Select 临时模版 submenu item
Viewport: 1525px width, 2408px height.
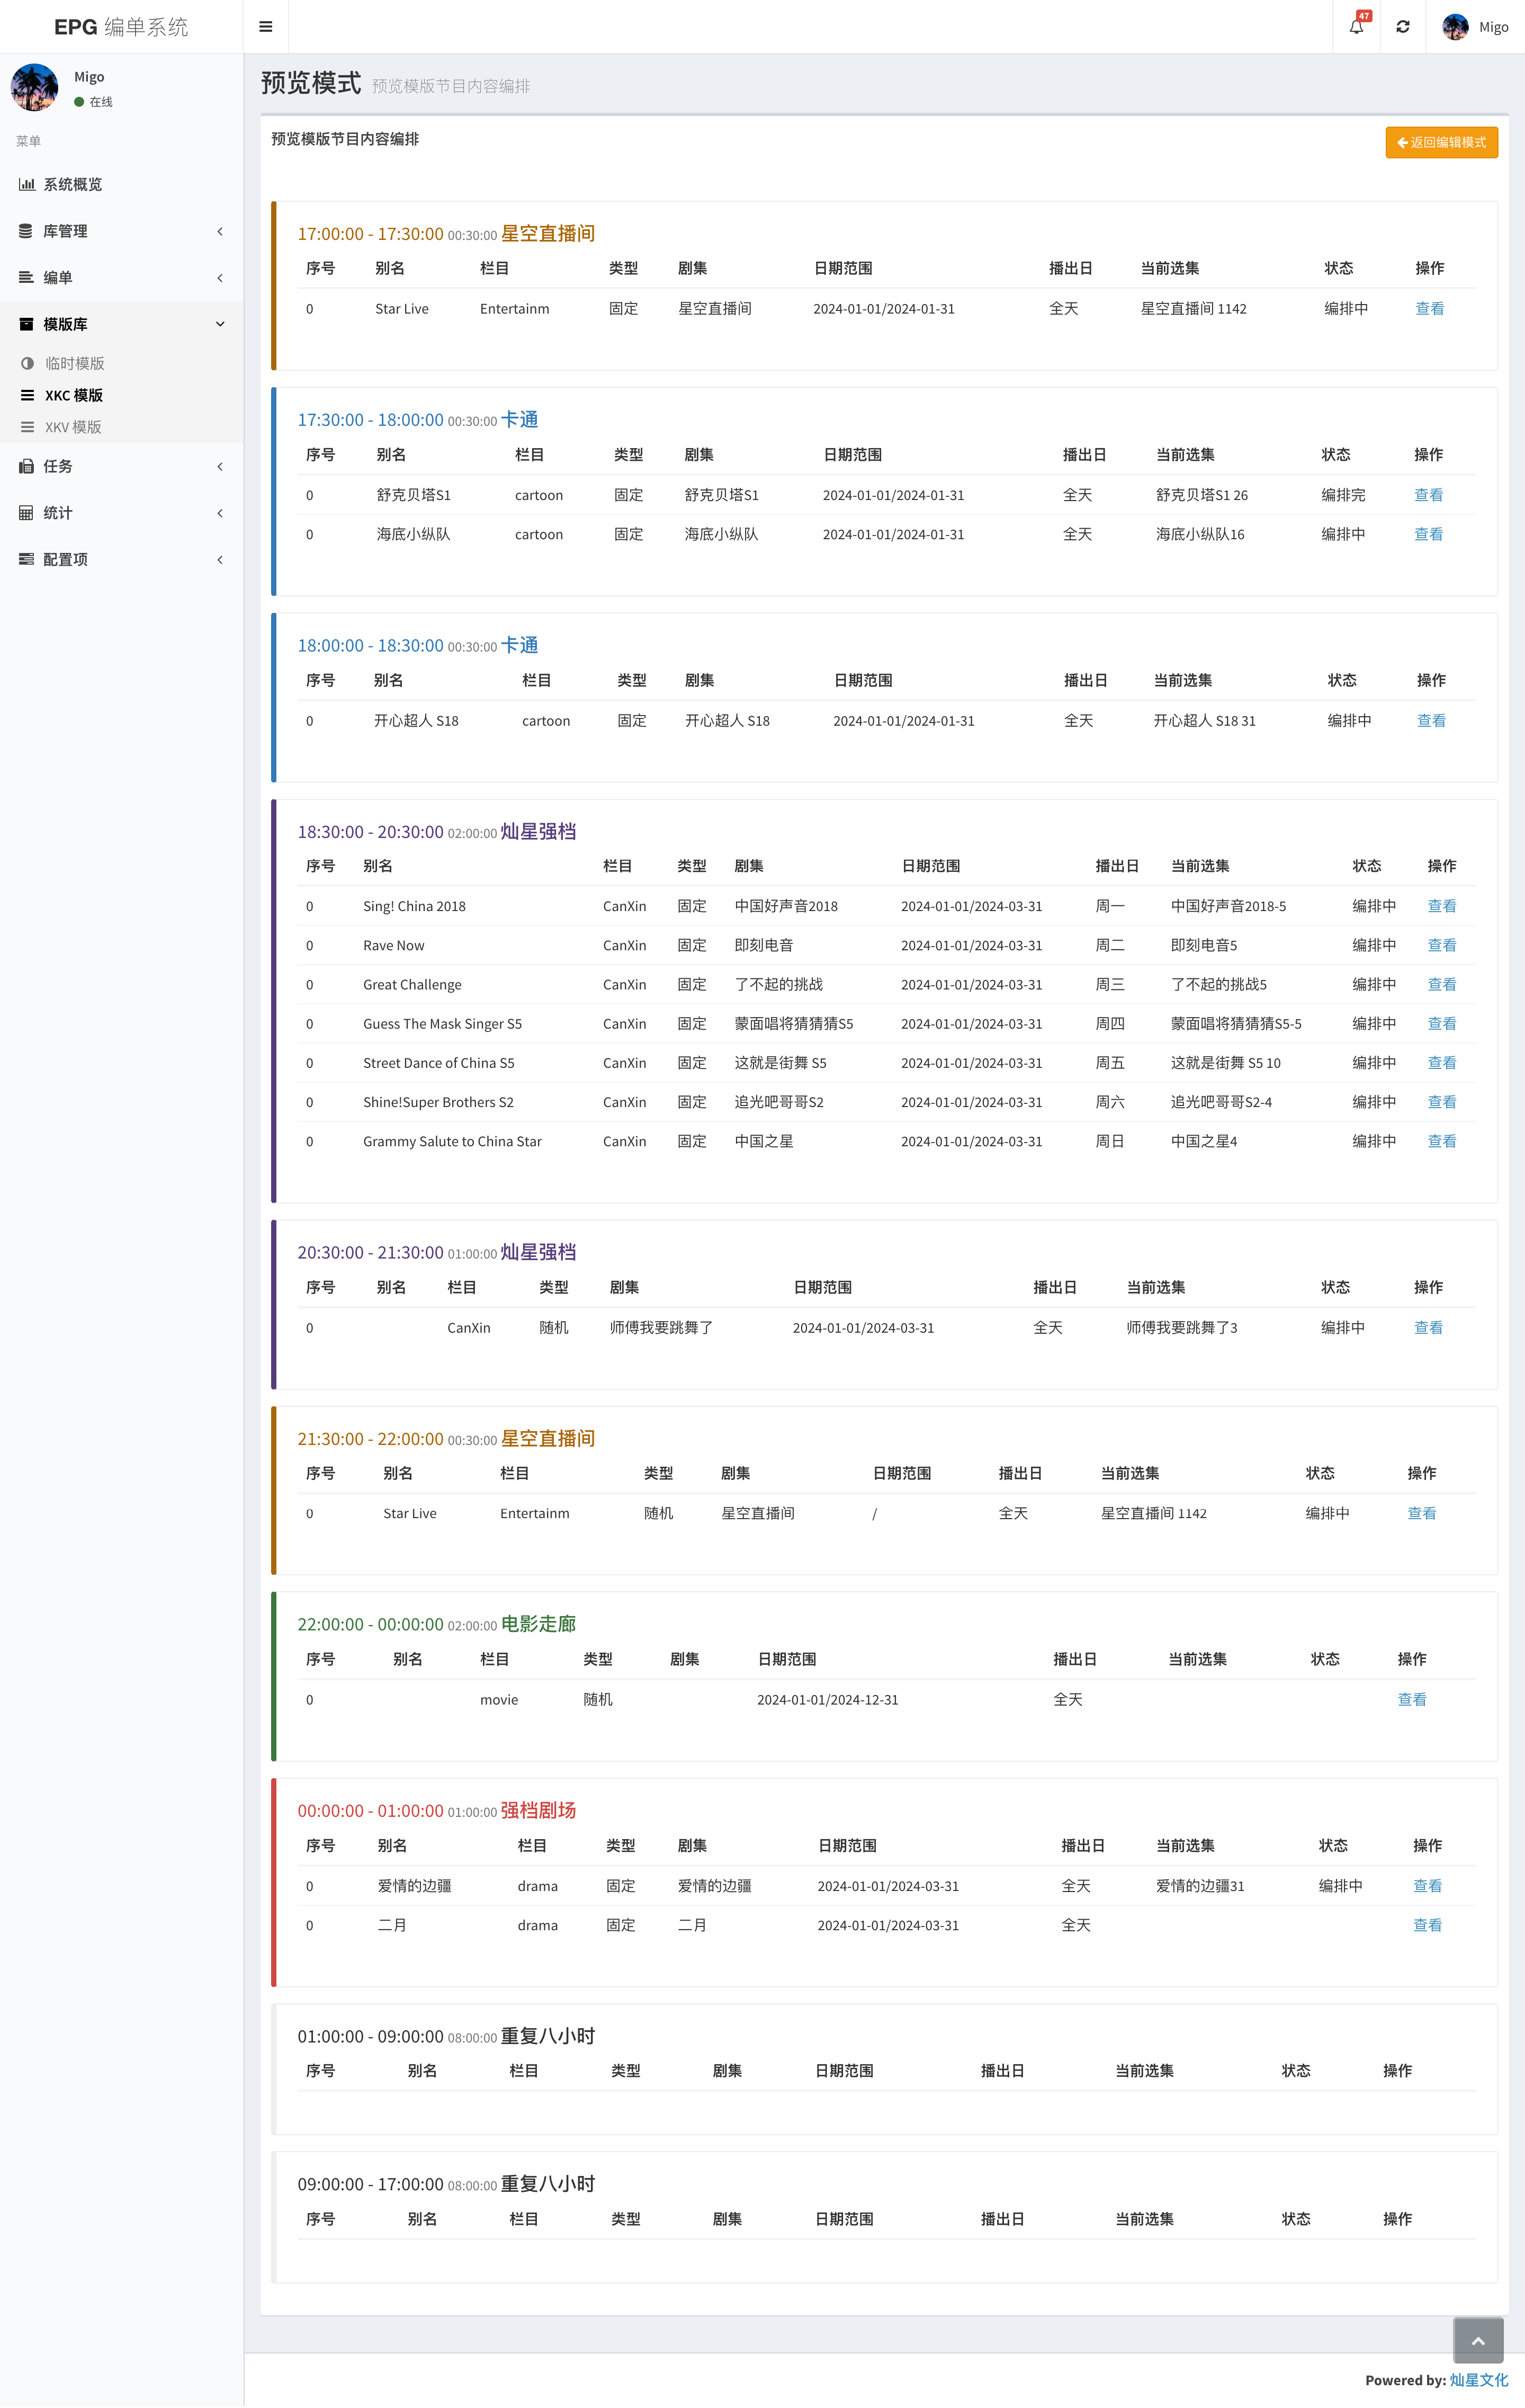(x=74, y=363)
